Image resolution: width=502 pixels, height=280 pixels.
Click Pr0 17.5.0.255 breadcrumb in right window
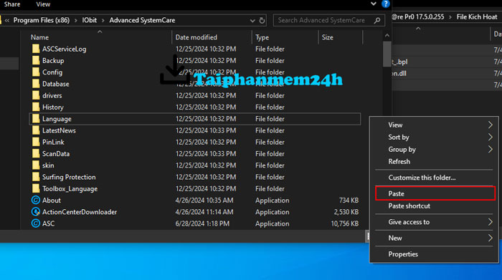tap(418, 17)
